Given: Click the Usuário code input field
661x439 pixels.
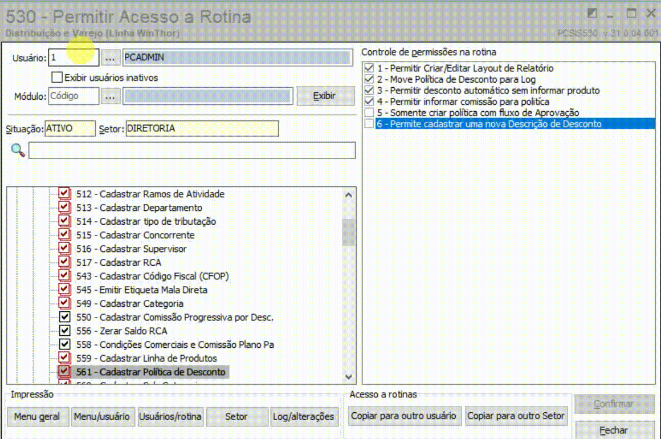Looking at the screenshot, I should tap(74, 58).
